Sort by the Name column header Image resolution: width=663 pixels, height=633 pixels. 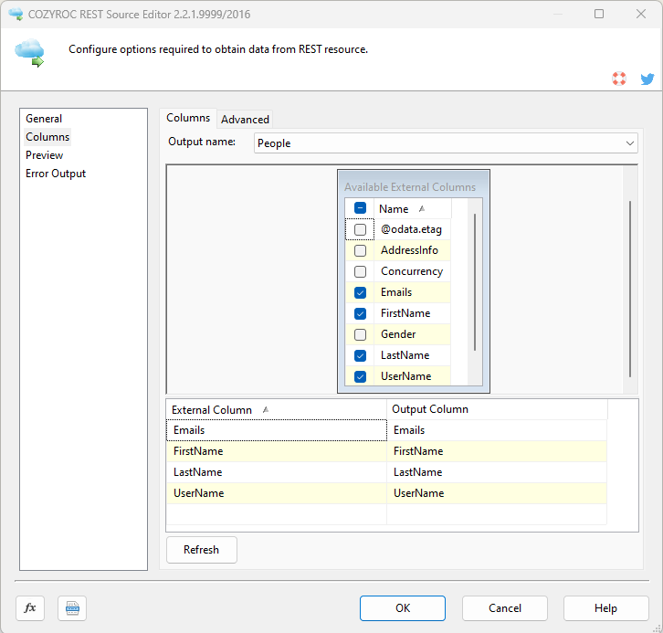pyautogui.click(x=412, y=209)
